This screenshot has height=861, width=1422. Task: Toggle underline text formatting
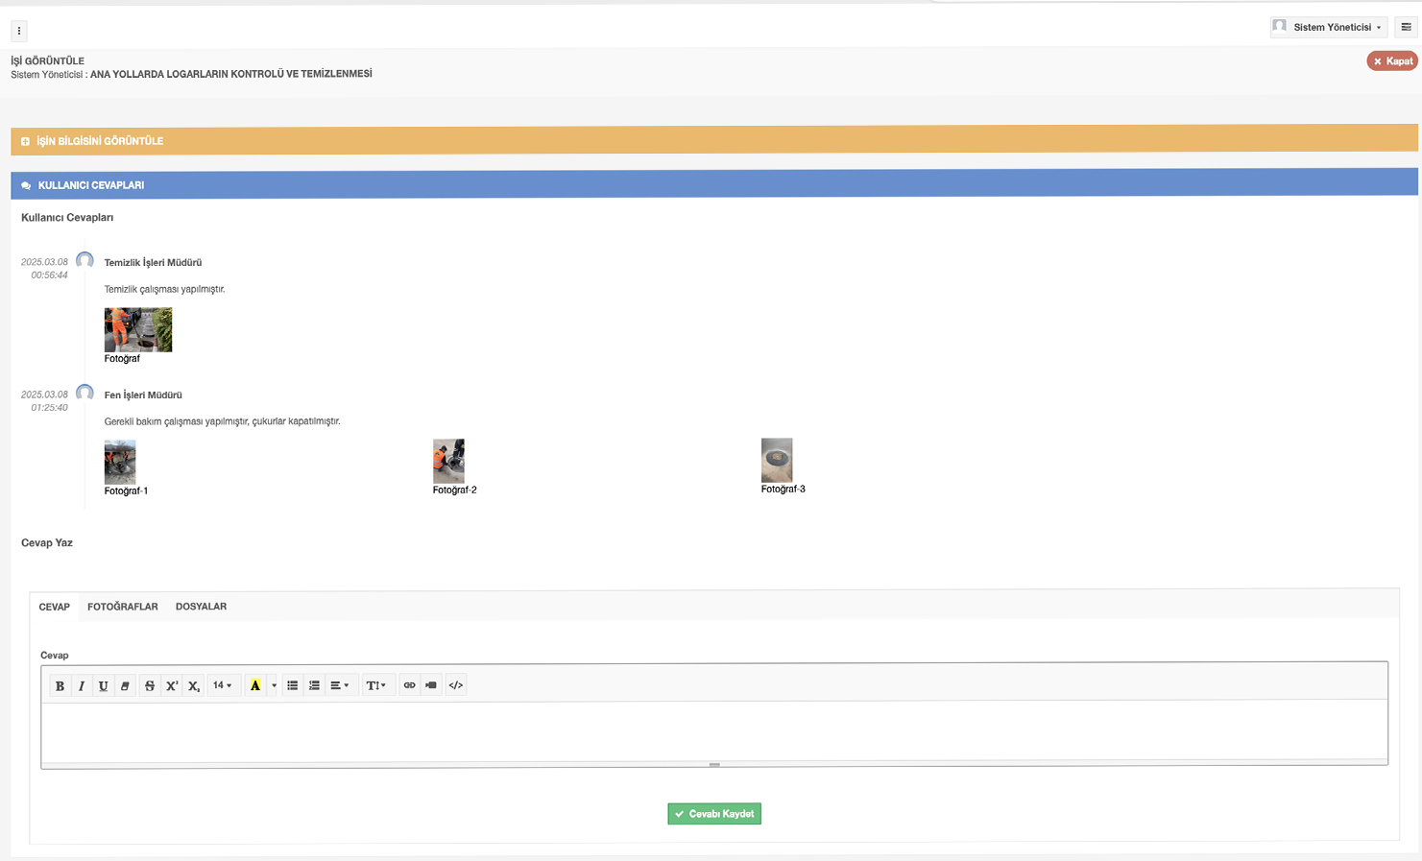pyautogui.click(x=104, y=685)
